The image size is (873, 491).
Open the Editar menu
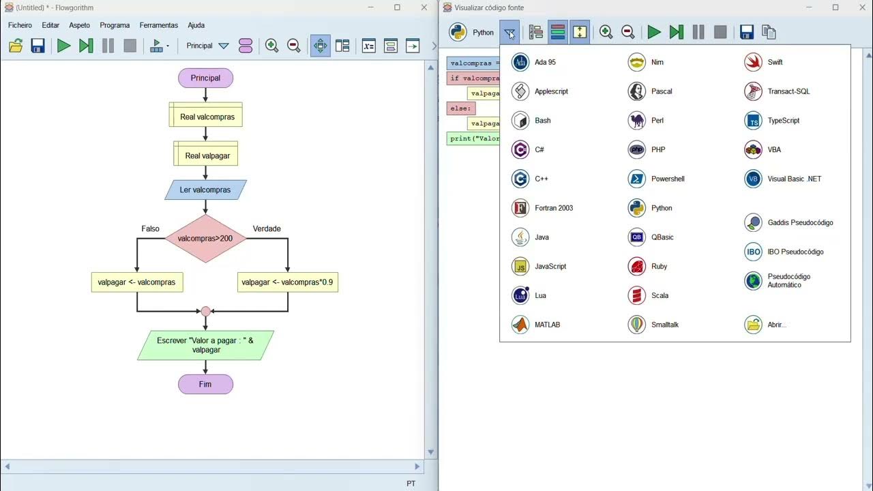coord(50,25)
